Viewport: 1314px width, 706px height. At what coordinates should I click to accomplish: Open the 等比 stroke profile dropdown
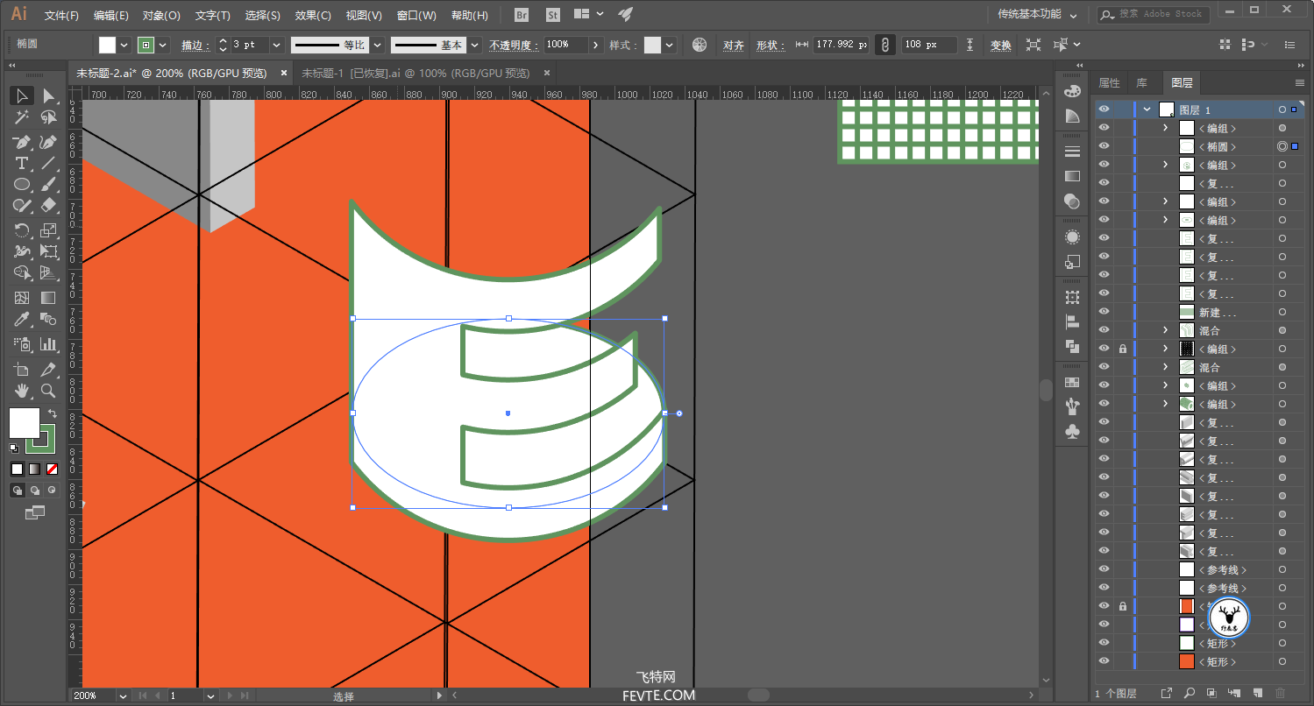[x=377, y=45]
